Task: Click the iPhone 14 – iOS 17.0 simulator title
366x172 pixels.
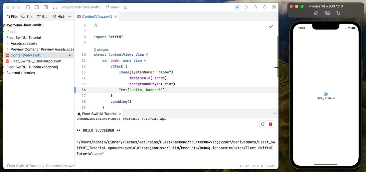Action: (325, 6)
